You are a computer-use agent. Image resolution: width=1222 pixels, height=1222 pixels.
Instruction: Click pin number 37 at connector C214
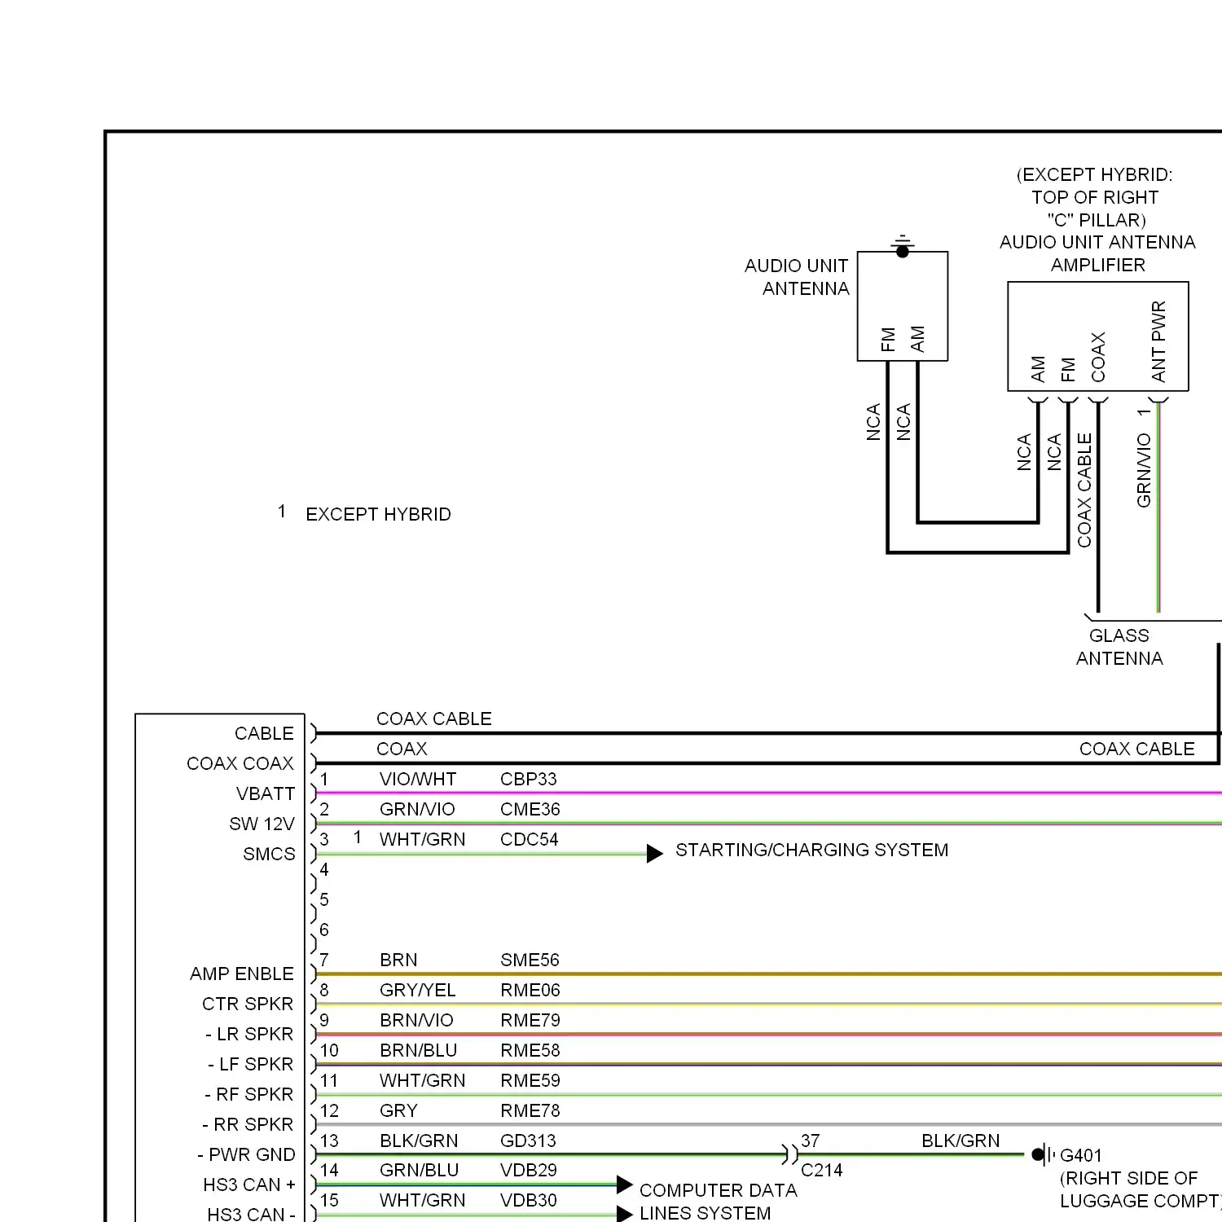tap(810, 1141)
